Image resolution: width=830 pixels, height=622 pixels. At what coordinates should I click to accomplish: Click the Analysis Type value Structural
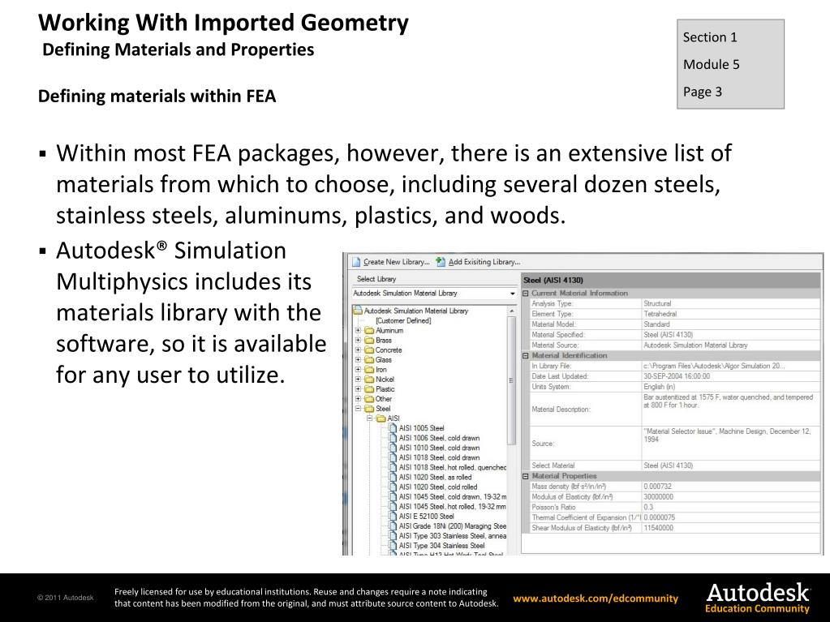click(x=657, y=303)
